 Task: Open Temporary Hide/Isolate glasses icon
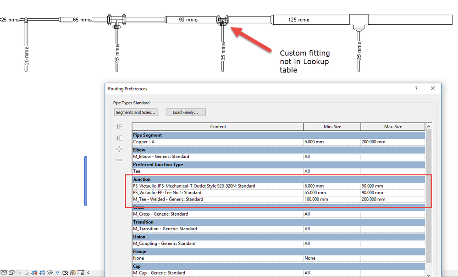(x=50, y=272)
